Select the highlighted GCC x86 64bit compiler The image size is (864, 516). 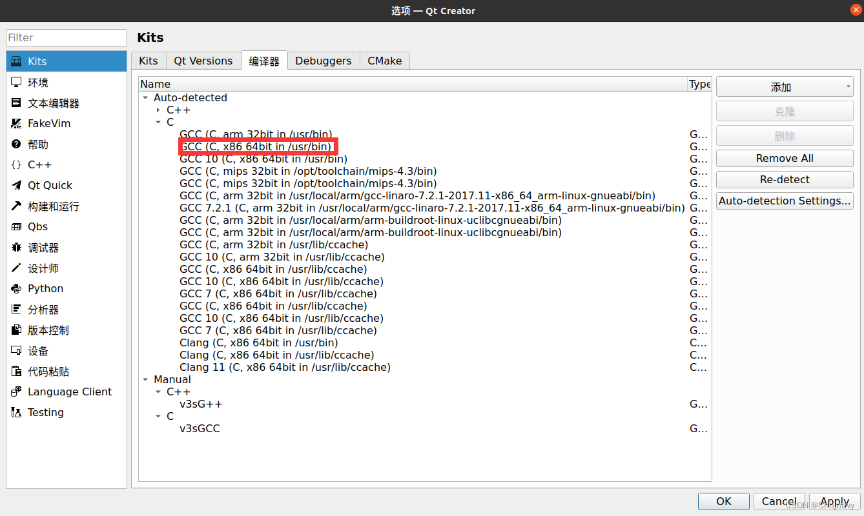tap(257, 146)
